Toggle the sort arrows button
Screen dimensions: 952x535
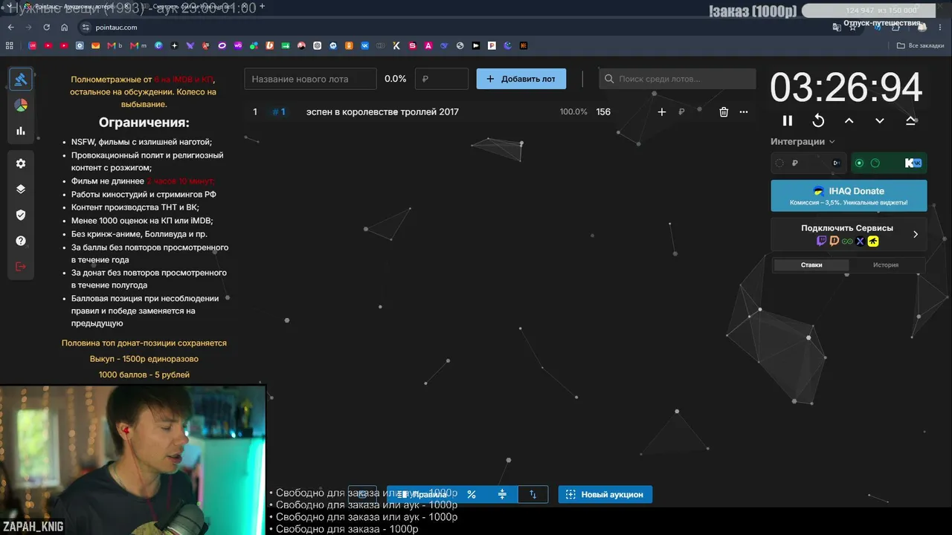(533, 494)
